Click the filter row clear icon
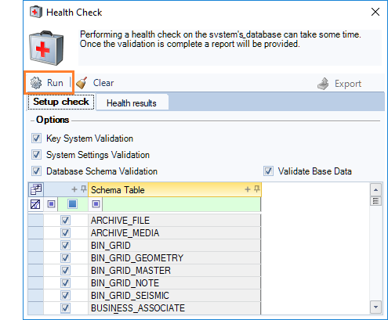 (35, 204)
